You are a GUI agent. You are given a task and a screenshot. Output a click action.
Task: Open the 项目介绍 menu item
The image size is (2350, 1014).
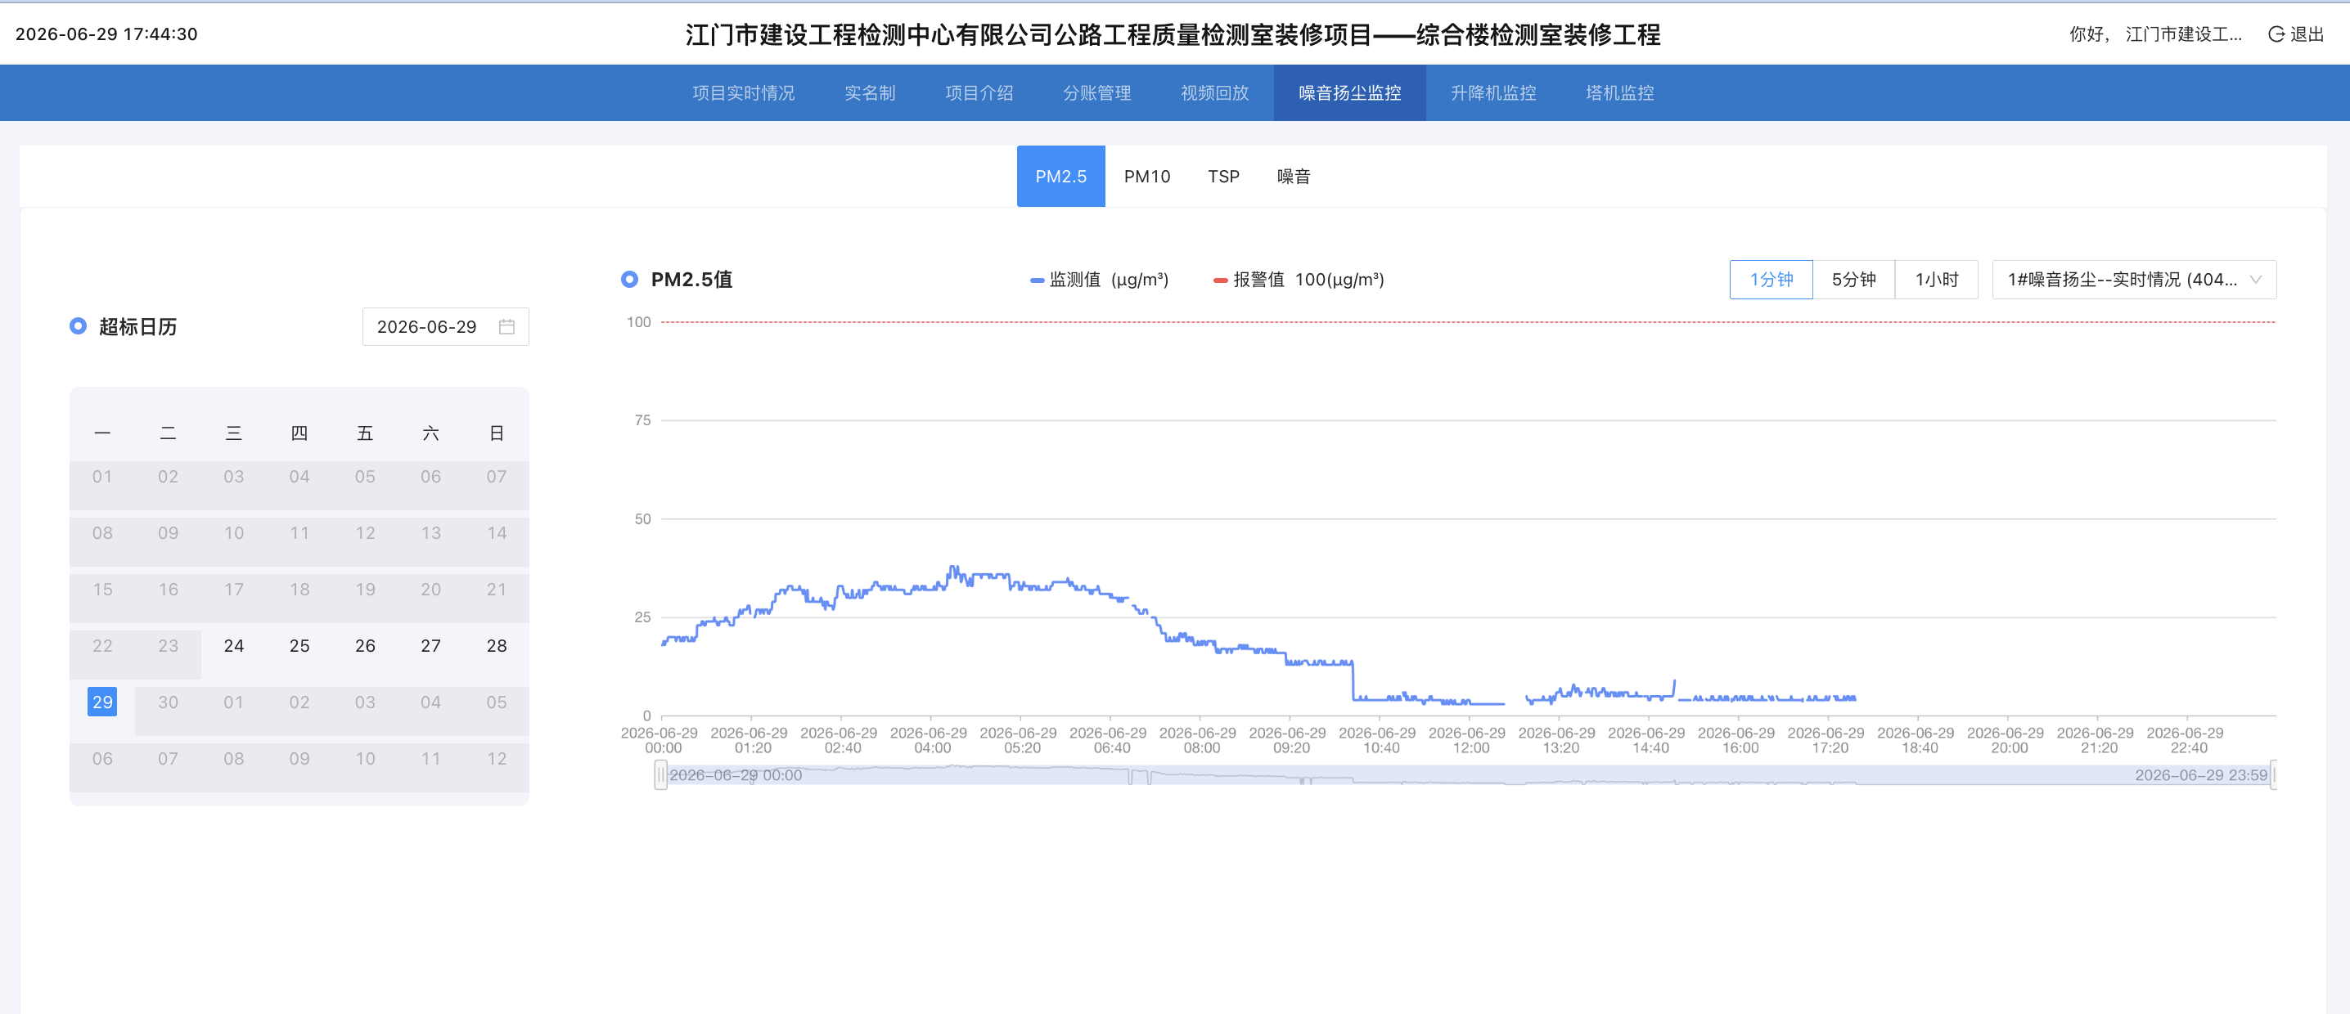[979, 93]
